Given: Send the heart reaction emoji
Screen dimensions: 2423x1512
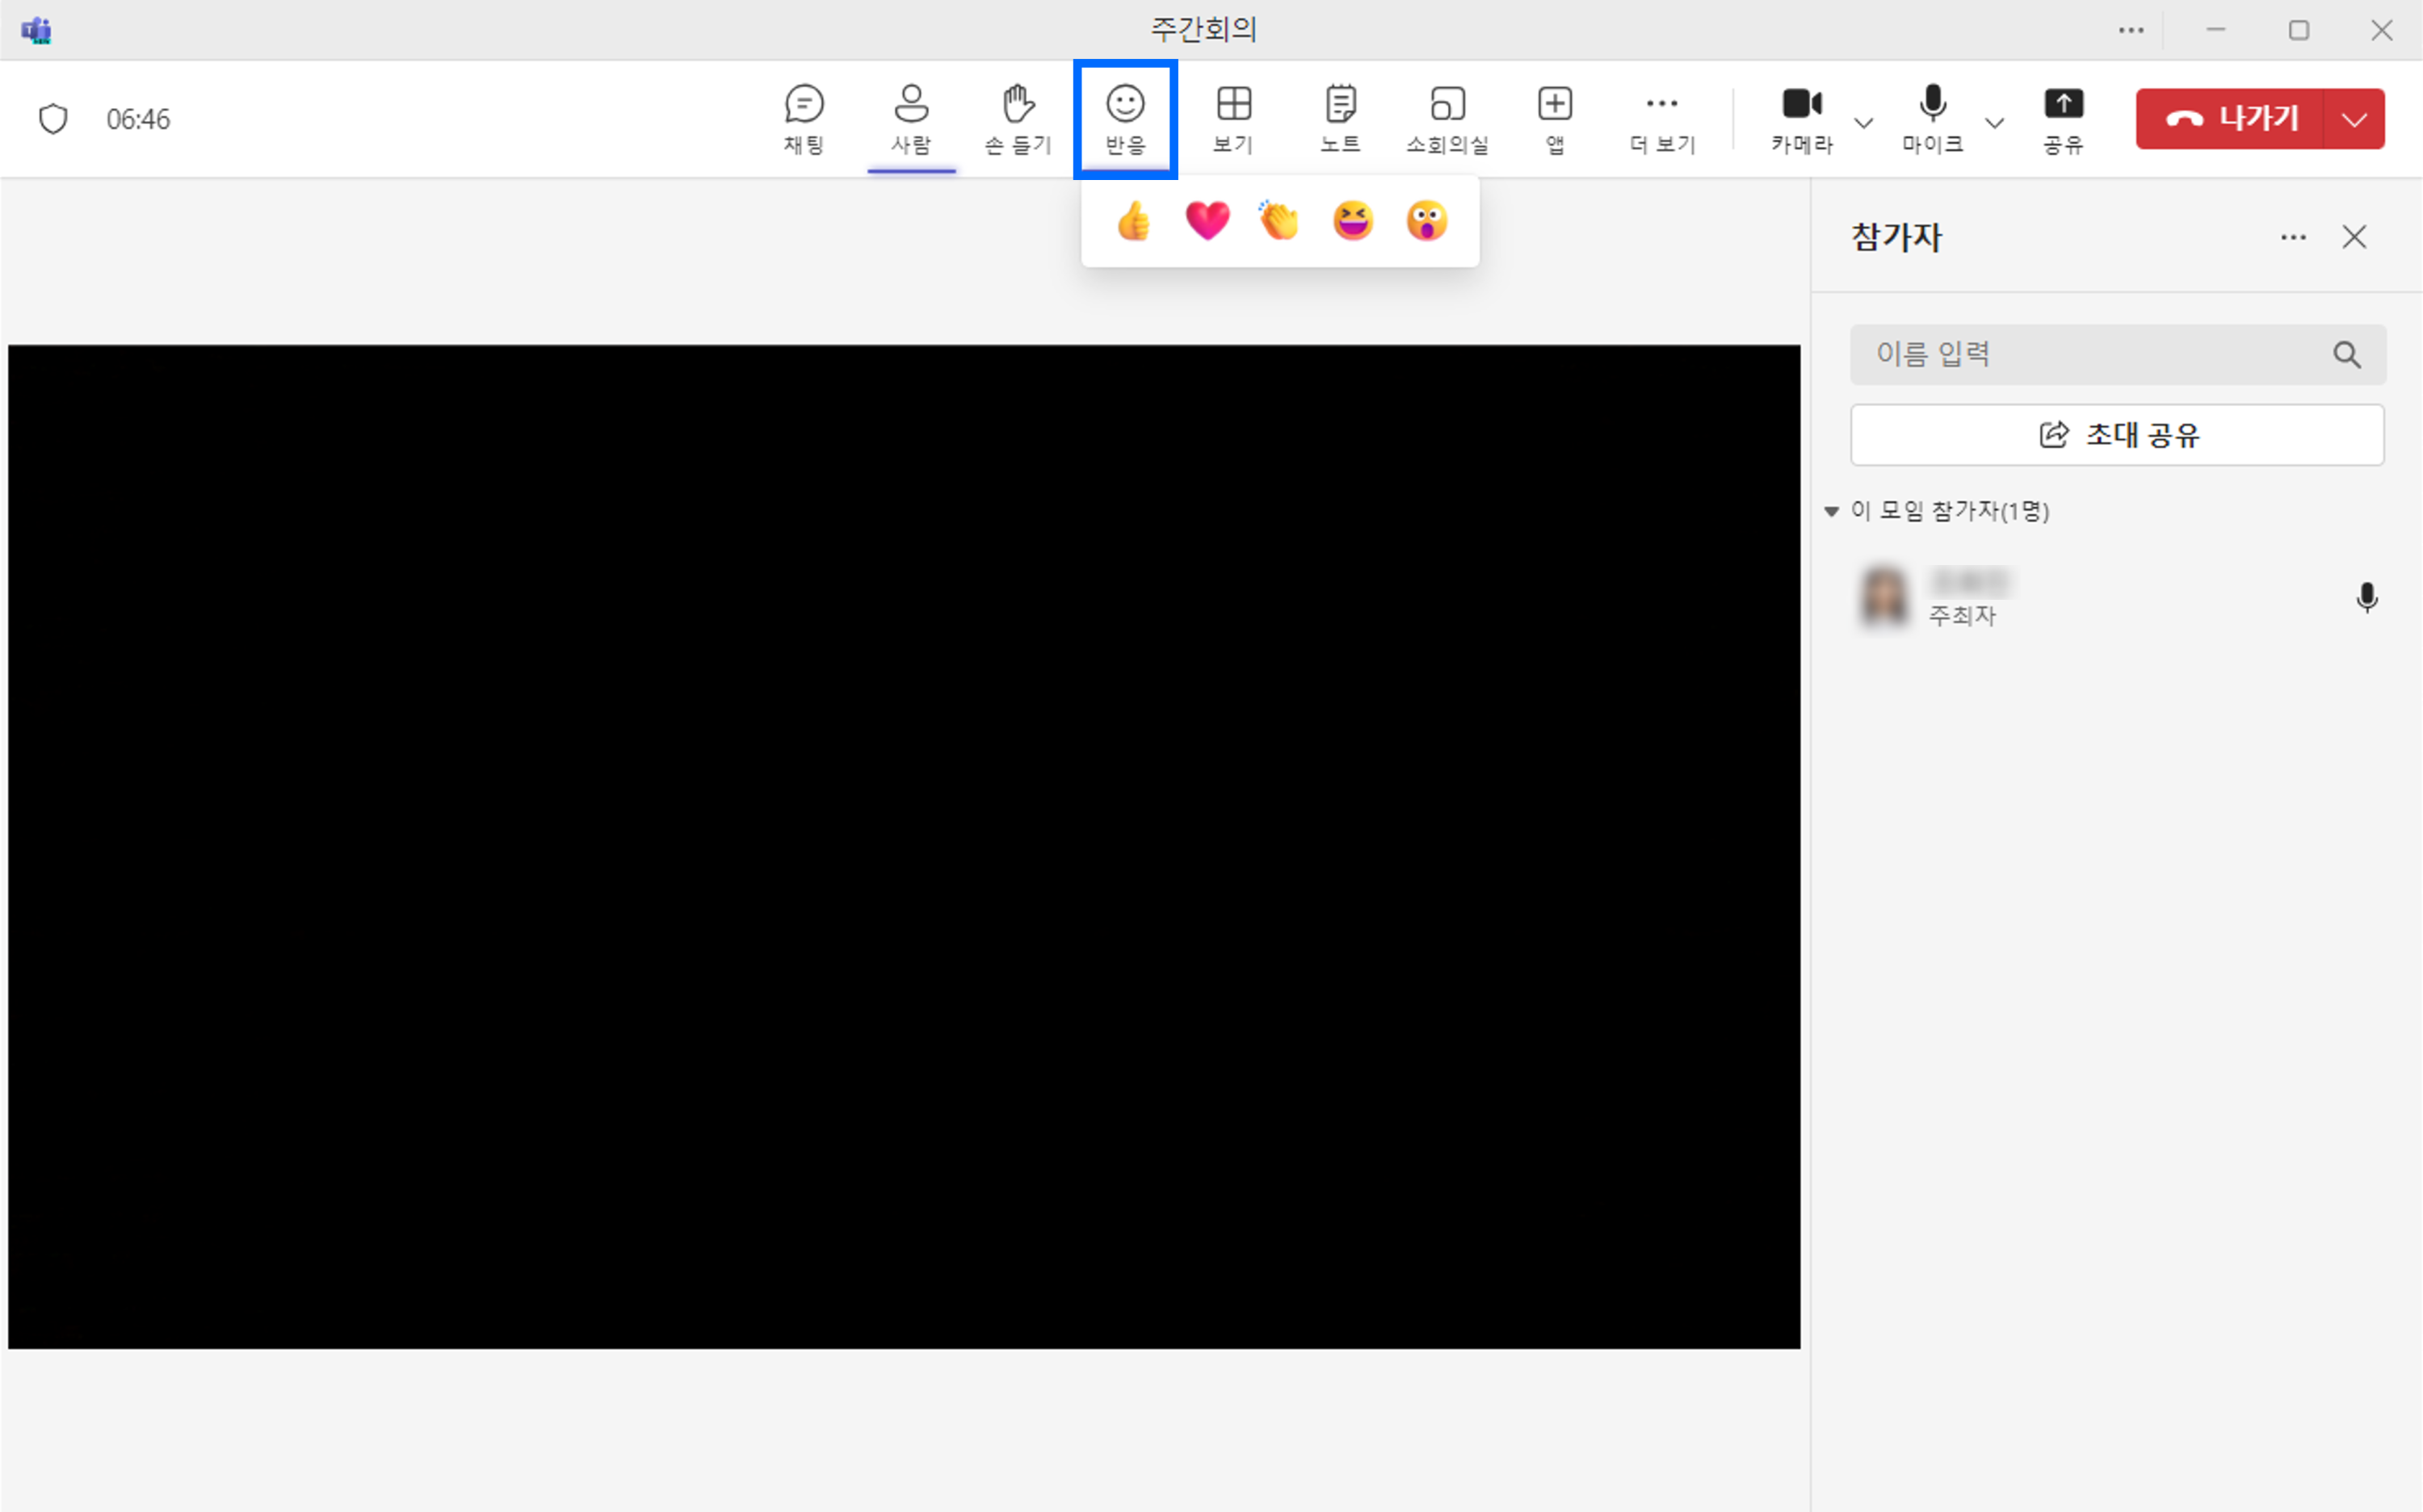Looking at the screenshot, I should (x=1207, y=221).
